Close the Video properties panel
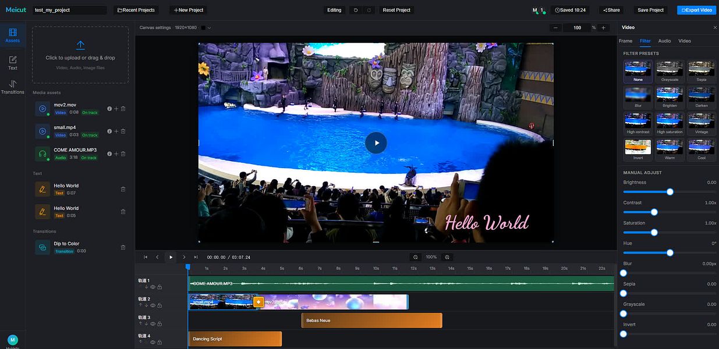The width and height of the screenshot is (719, 349). (x=715, y=27)
